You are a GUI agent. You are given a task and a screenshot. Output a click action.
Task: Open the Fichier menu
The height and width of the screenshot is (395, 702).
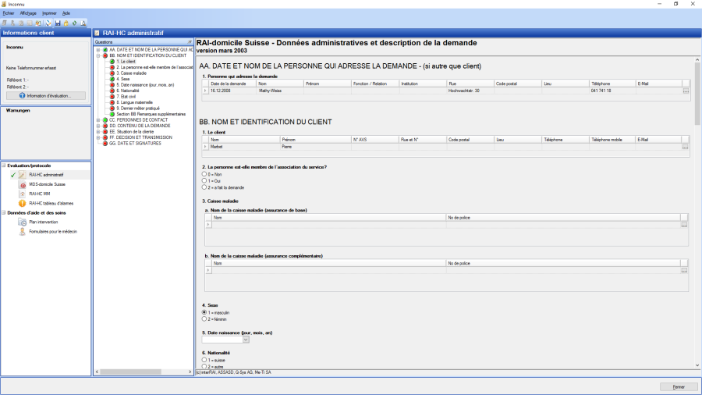click(x=9, y=13)
